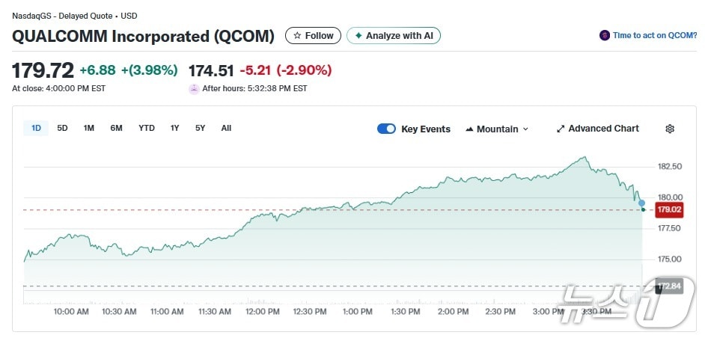Open chart settings gear icon

(670, 129)
